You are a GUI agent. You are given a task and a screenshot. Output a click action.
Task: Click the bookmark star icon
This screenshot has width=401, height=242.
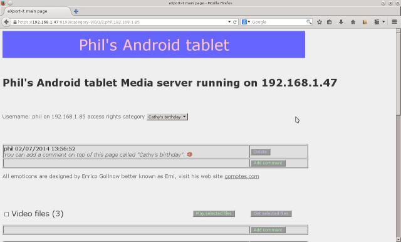click(x=320, y=22)
